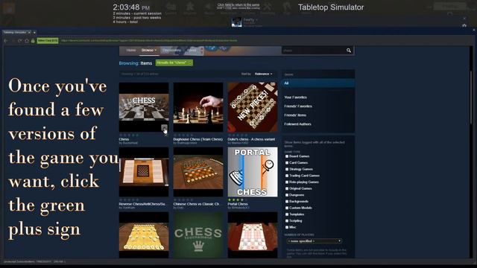Open the yellow Chinese chess board thumbnail
The image size is (477, 268).
[x=144, y=235]
